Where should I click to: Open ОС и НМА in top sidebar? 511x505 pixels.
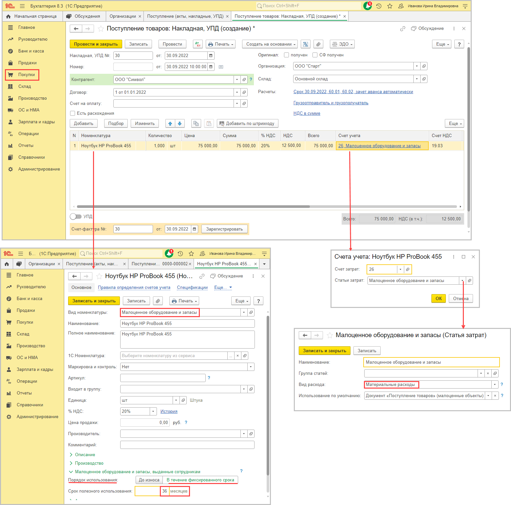(29, 110)
